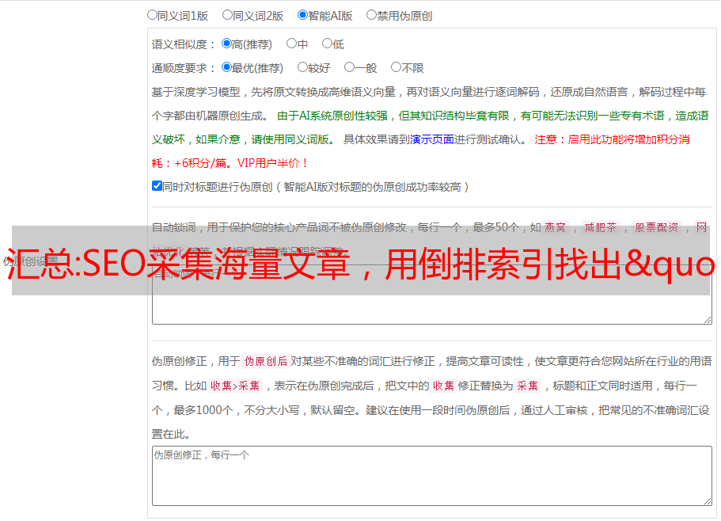
Task: Click the 减肥茶 example keyword
Action: pyautogui.click(x=600, y=227)
